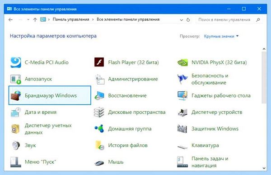Click the Панель управления breadcrumb
The height and width of the screenshot is (175, 271).
[x=71, y=19]
